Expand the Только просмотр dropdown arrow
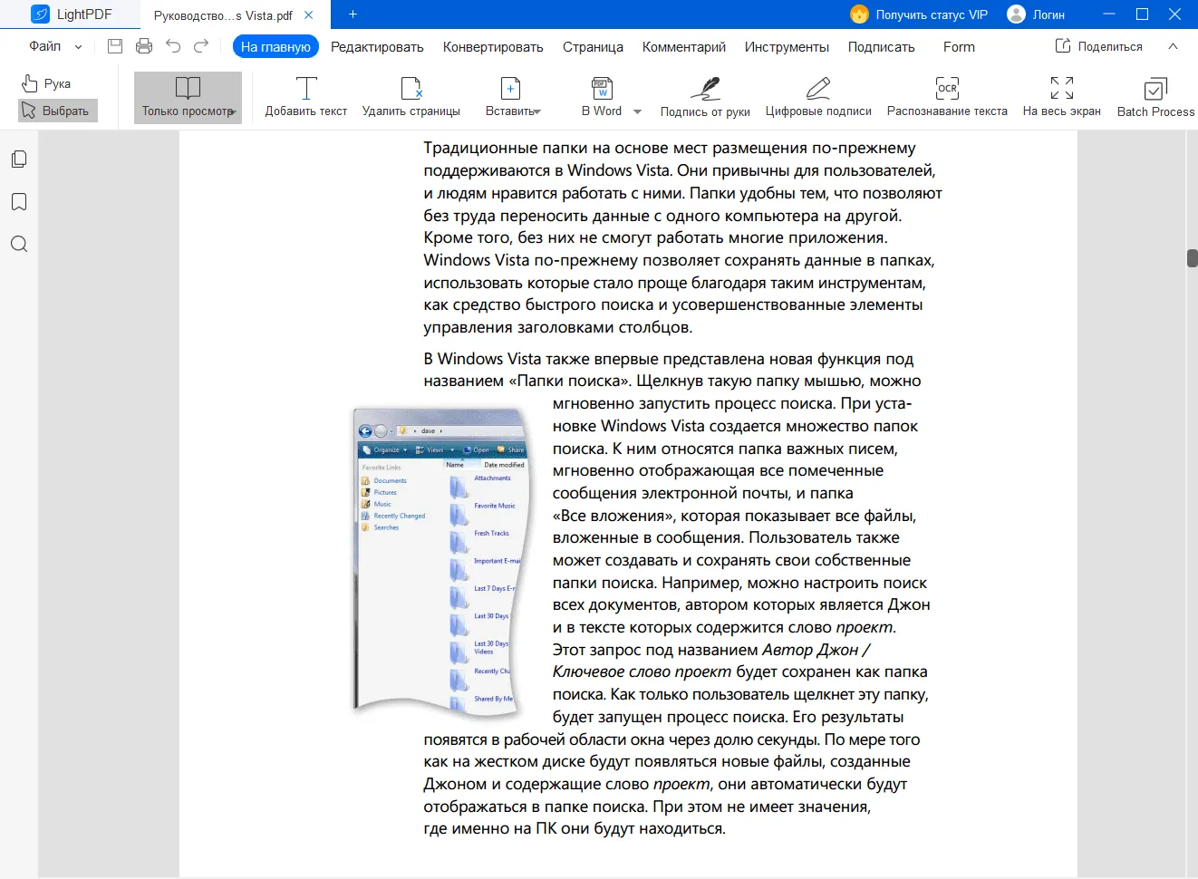Image resolution: width=1198 pixels, height=879 pixels. [234, 112]
